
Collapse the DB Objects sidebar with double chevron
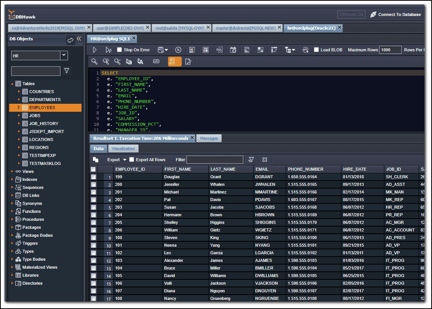(x=79, y=39)
